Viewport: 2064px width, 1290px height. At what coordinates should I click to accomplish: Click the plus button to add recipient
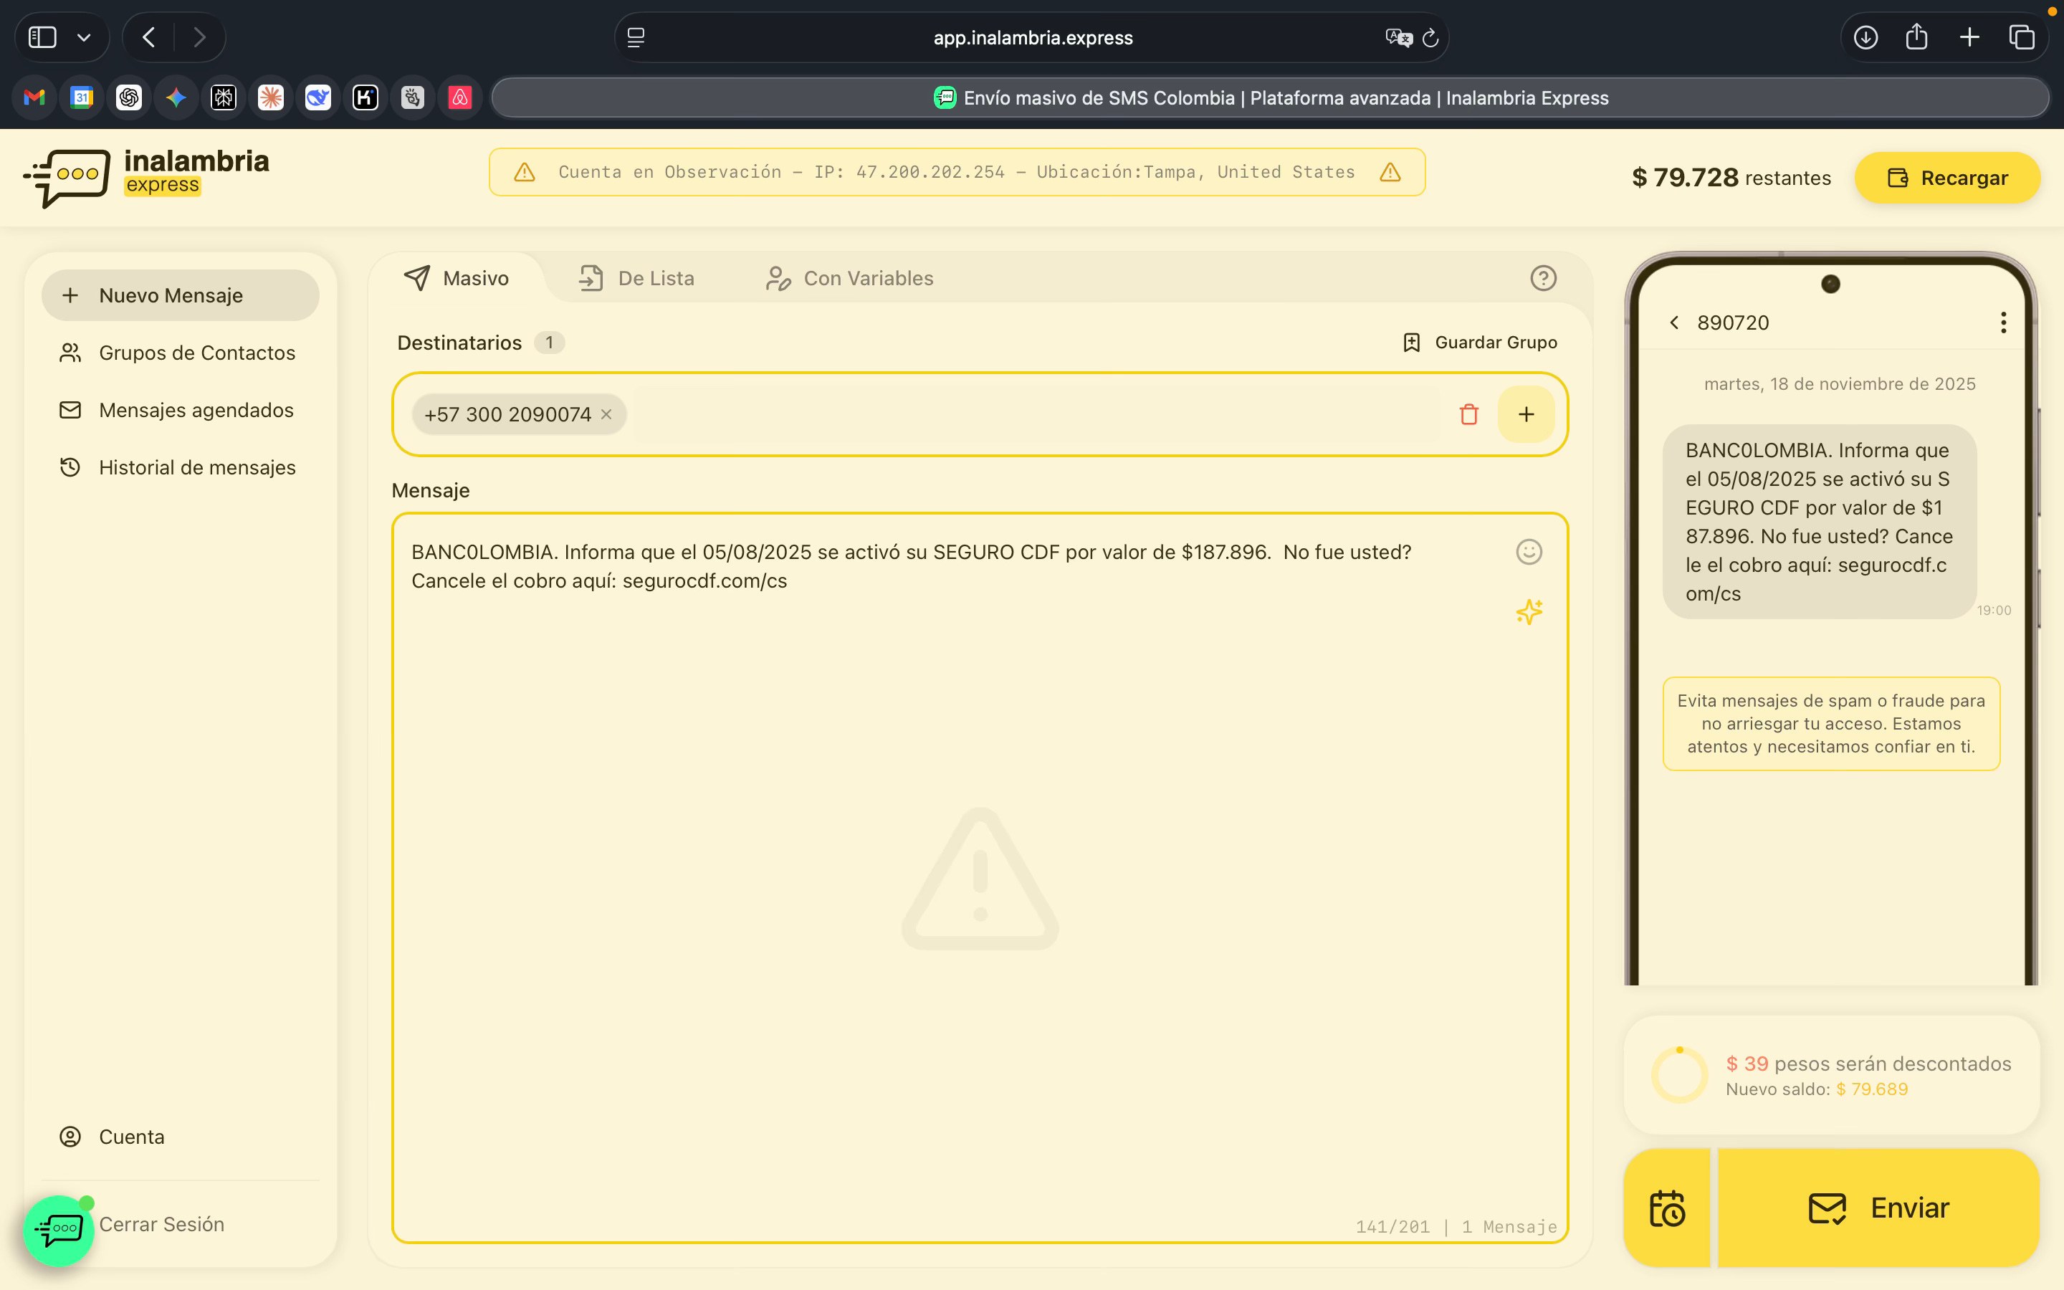pyautogui.click(x=1526, y=415)
